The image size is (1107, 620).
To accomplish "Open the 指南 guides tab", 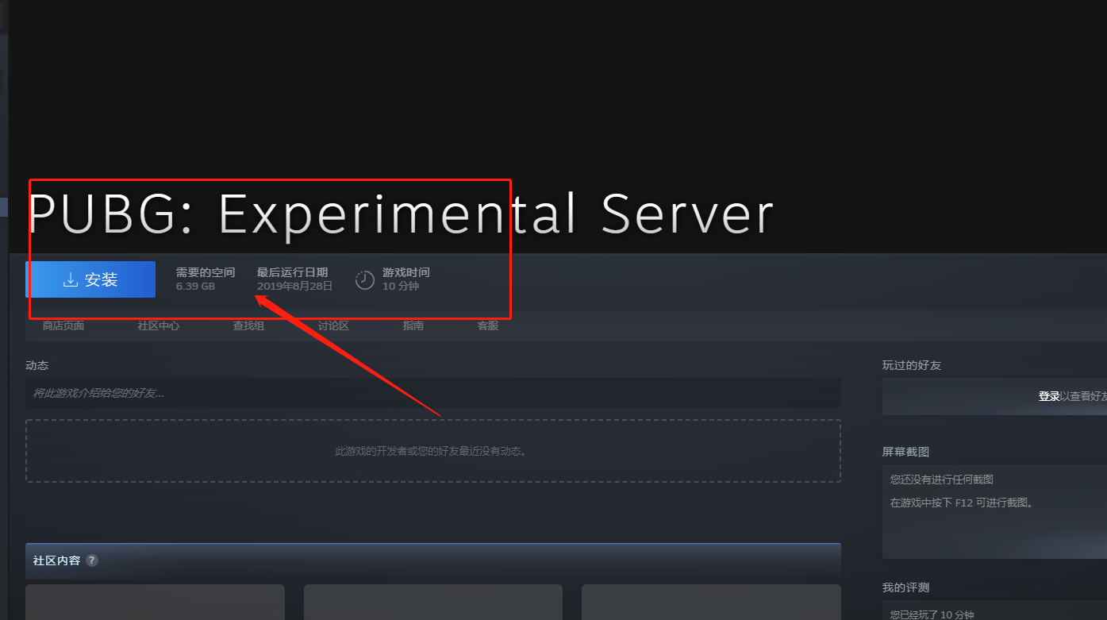I will click(x=413, y=325).
